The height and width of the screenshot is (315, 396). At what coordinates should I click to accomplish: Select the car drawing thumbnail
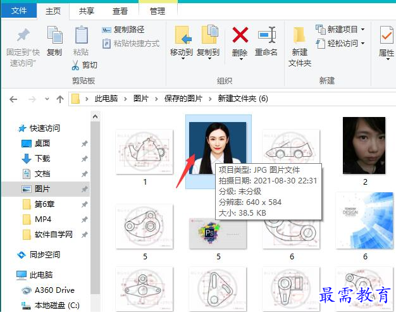click(291, 147)
